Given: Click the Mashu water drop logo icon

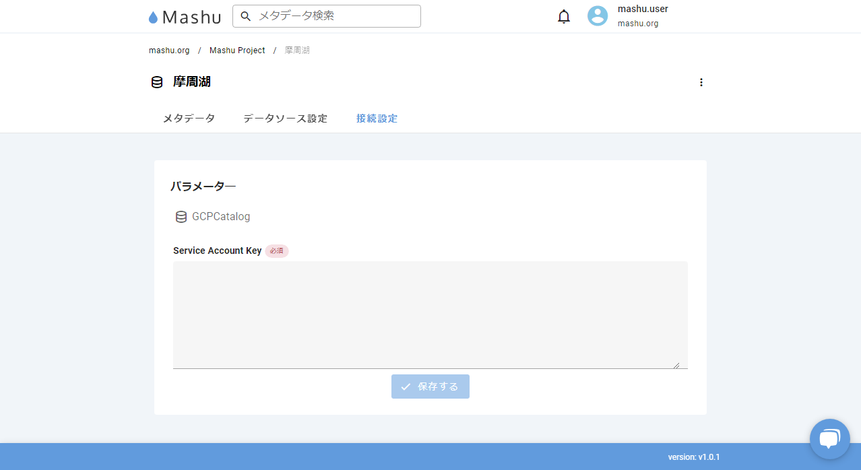Looking at the screenshot, I should 153,18.
